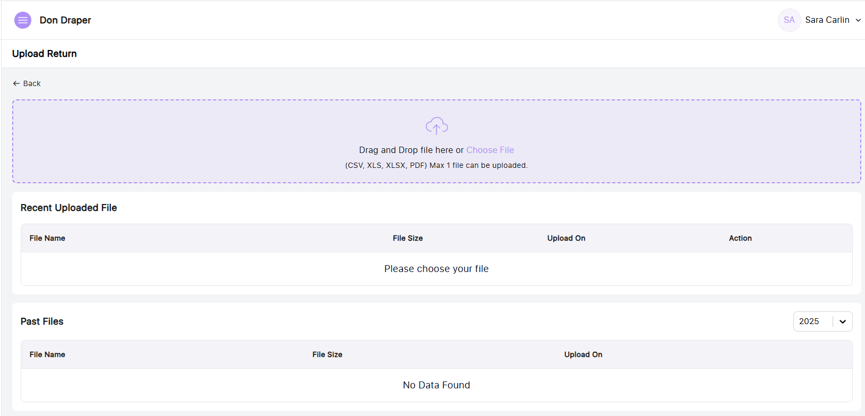The height and width of the screenshot is (416, 865).
Task: Click the Sara Carlin username
Action: [827, 20]
